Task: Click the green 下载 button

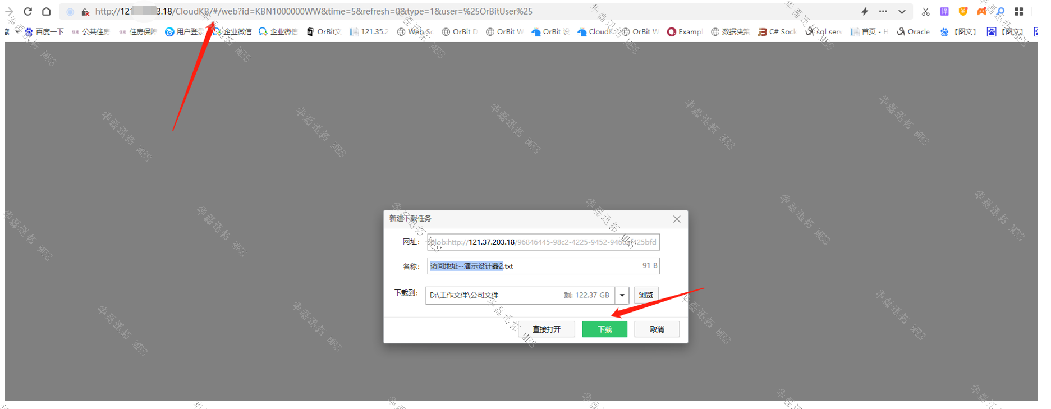Action: click(604, 329)
